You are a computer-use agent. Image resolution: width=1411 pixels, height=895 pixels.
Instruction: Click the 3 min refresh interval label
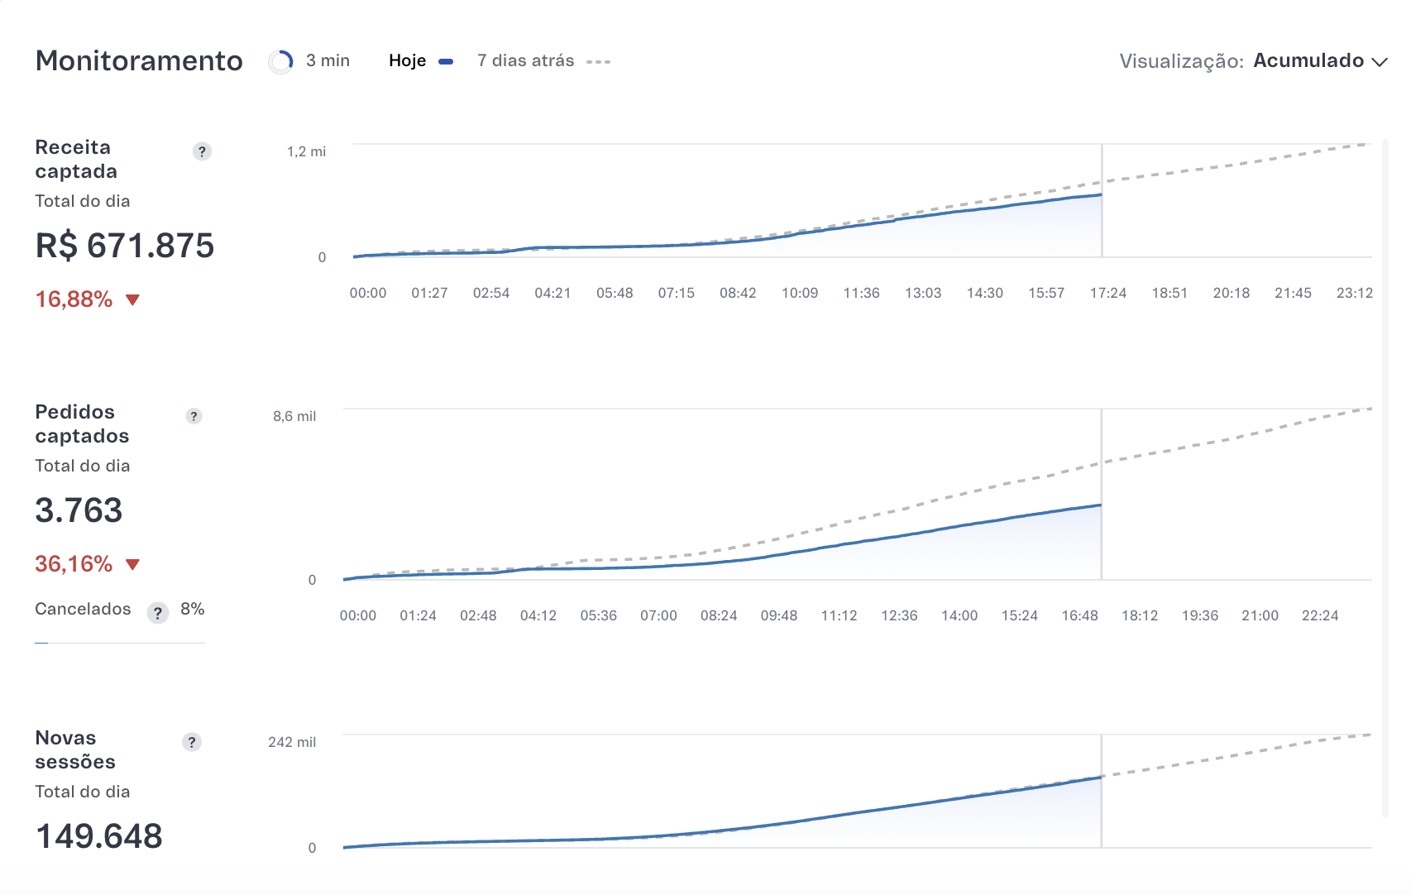pyautogui.click(x=328, y=61)
